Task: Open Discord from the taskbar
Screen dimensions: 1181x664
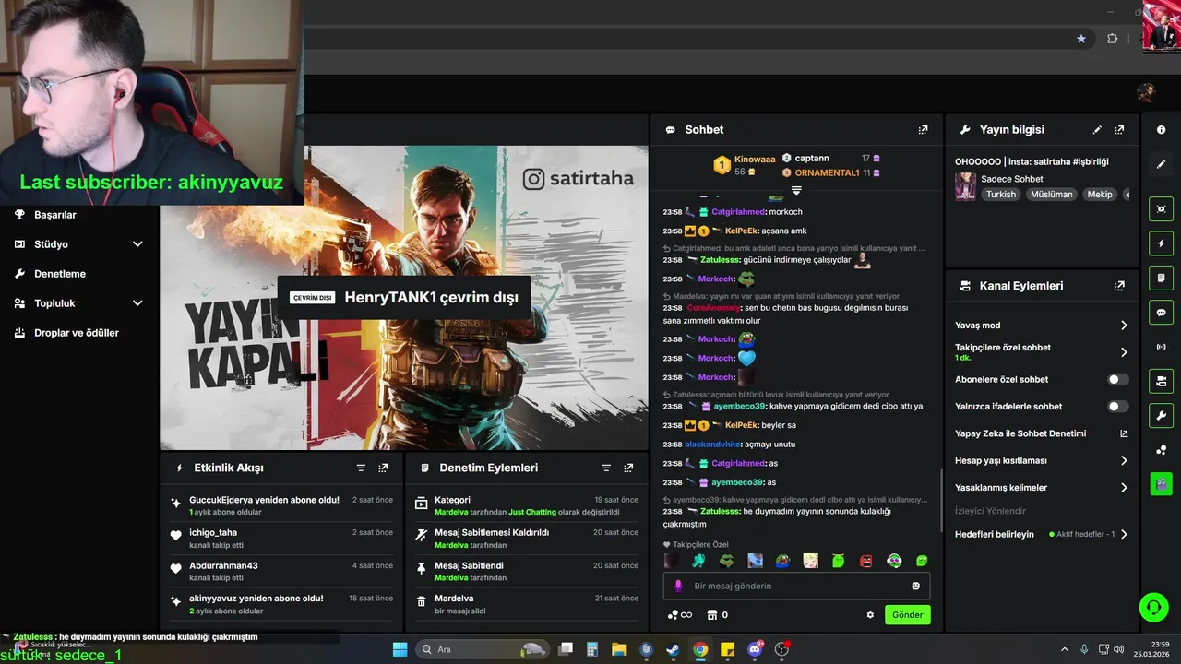Action: 755,649
